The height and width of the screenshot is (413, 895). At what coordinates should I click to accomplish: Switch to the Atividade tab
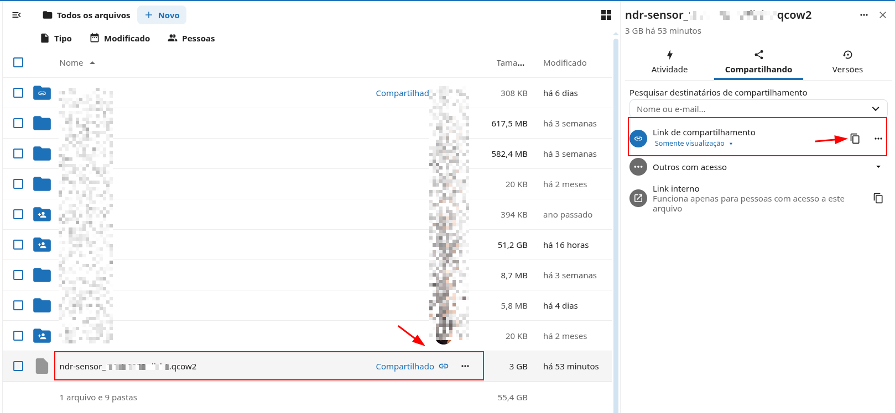pyautogui.click(x=669, y=62)
